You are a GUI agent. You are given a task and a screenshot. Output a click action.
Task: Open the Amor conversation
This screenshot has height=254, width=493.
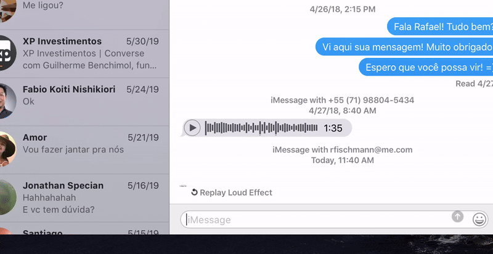click(84, 150)
